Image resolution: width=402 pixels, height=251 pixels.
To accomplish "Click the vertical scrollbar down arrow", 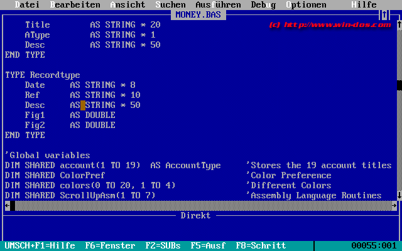I will 399,195.
